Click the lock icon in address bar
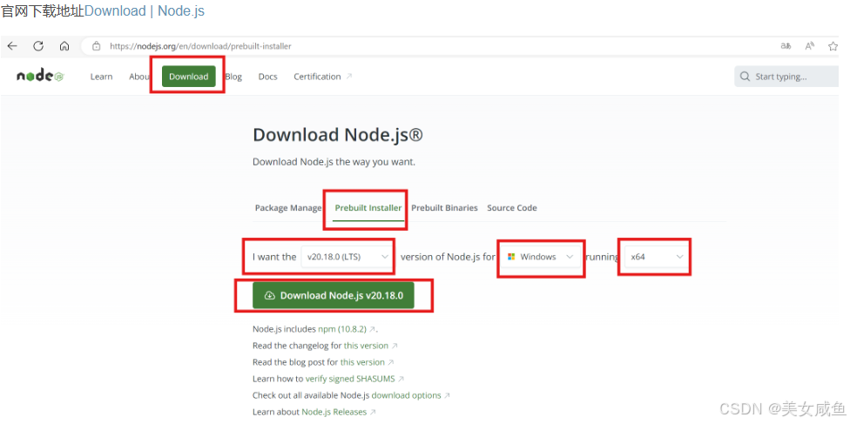Viewport: 850px width, 424px height. point(97,46)
